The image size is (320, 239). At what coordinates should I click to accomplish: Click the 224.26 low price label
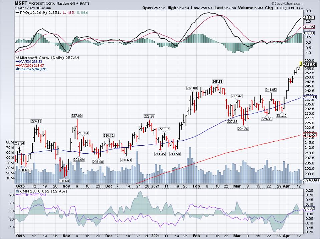tap(243, 129)
